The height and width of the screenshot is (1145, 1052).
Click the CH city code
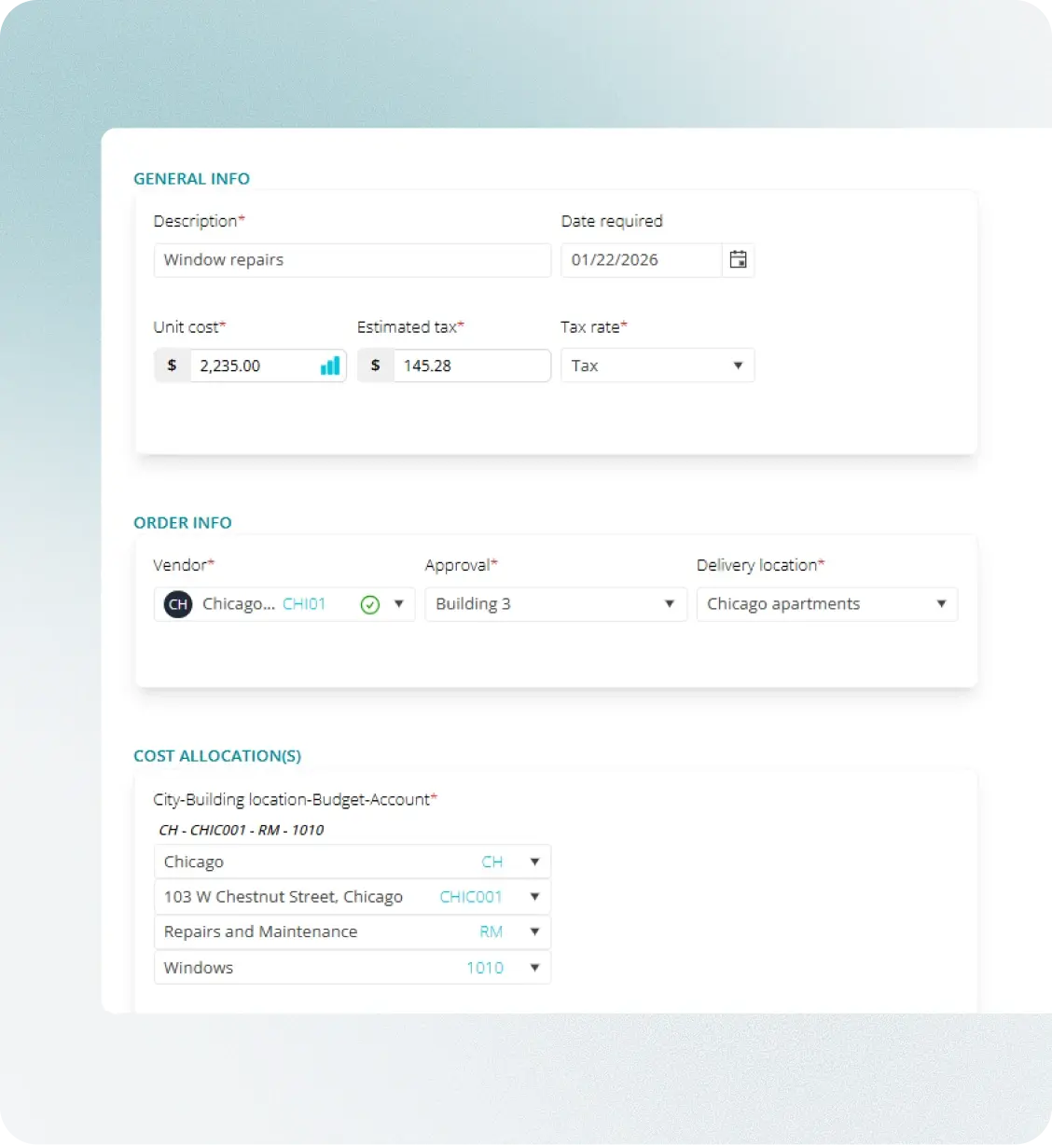[492, 862]
